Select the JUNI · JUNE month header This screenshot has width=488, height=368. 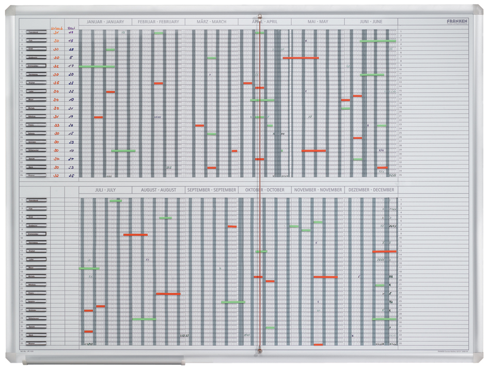371,22
